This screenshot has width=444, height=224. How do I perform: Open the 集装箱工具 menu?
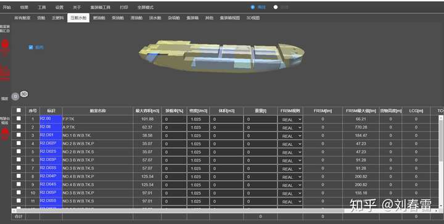(101, 7)
